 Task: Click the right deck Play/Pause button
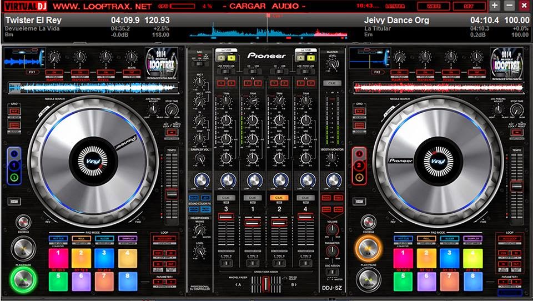click(369, 280)
